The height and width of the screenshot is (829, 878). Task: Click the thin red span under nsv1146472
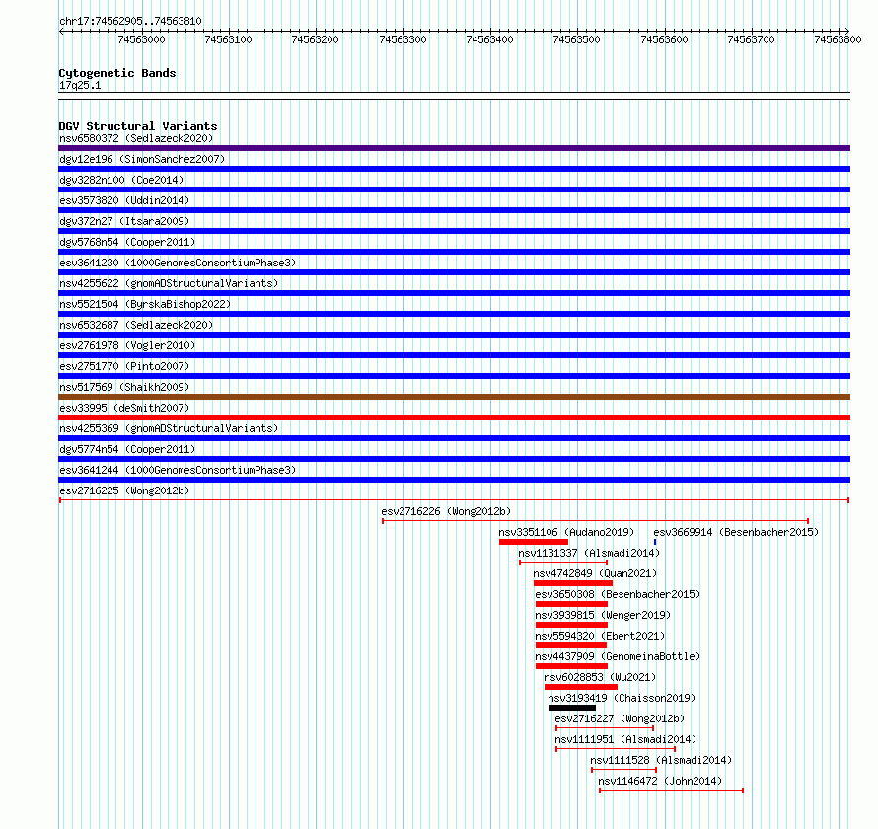click(672, 791)
